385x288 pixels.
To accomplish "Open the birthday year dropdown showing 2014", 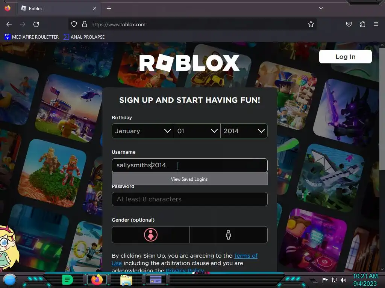I will point(244,131).
